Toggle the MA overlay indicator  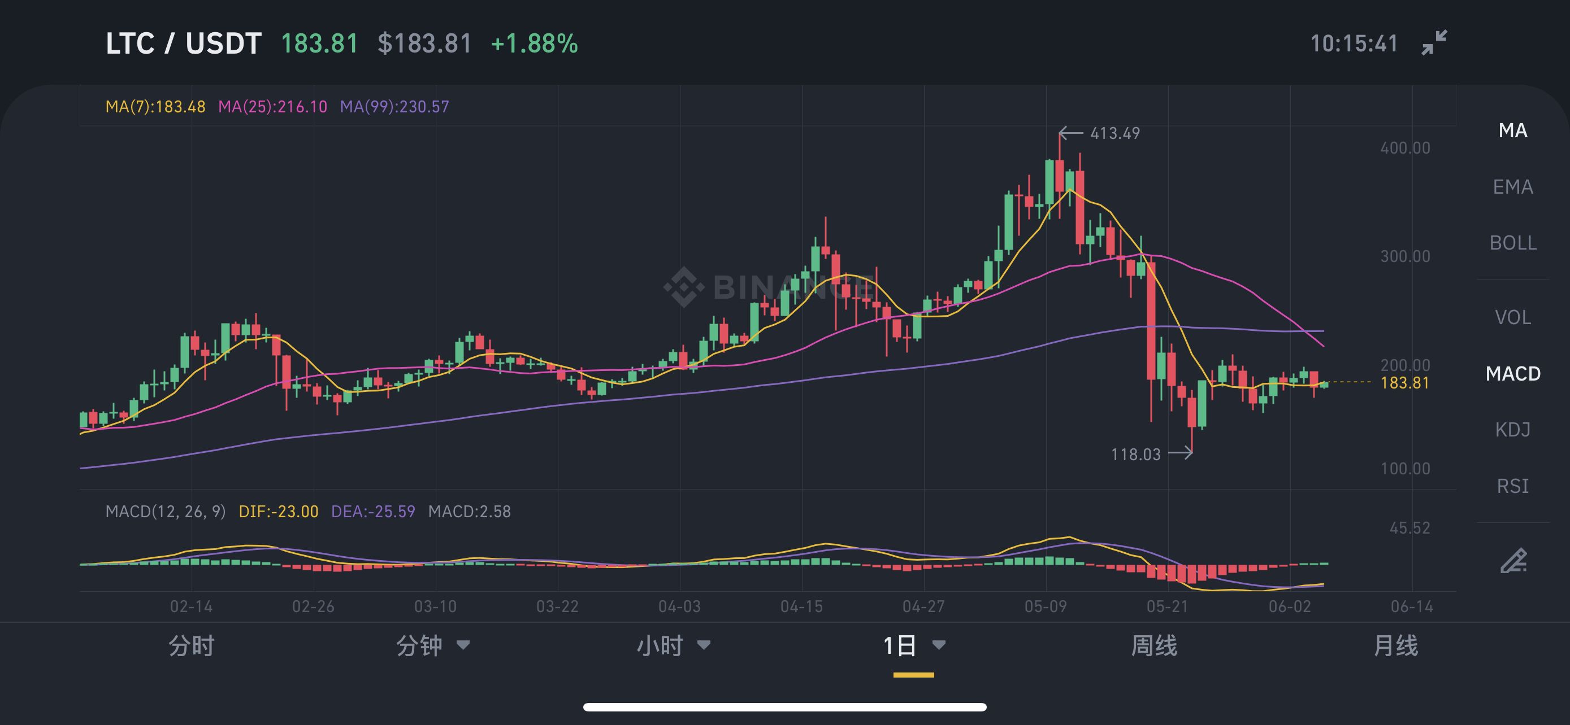tap(1513, 130)
